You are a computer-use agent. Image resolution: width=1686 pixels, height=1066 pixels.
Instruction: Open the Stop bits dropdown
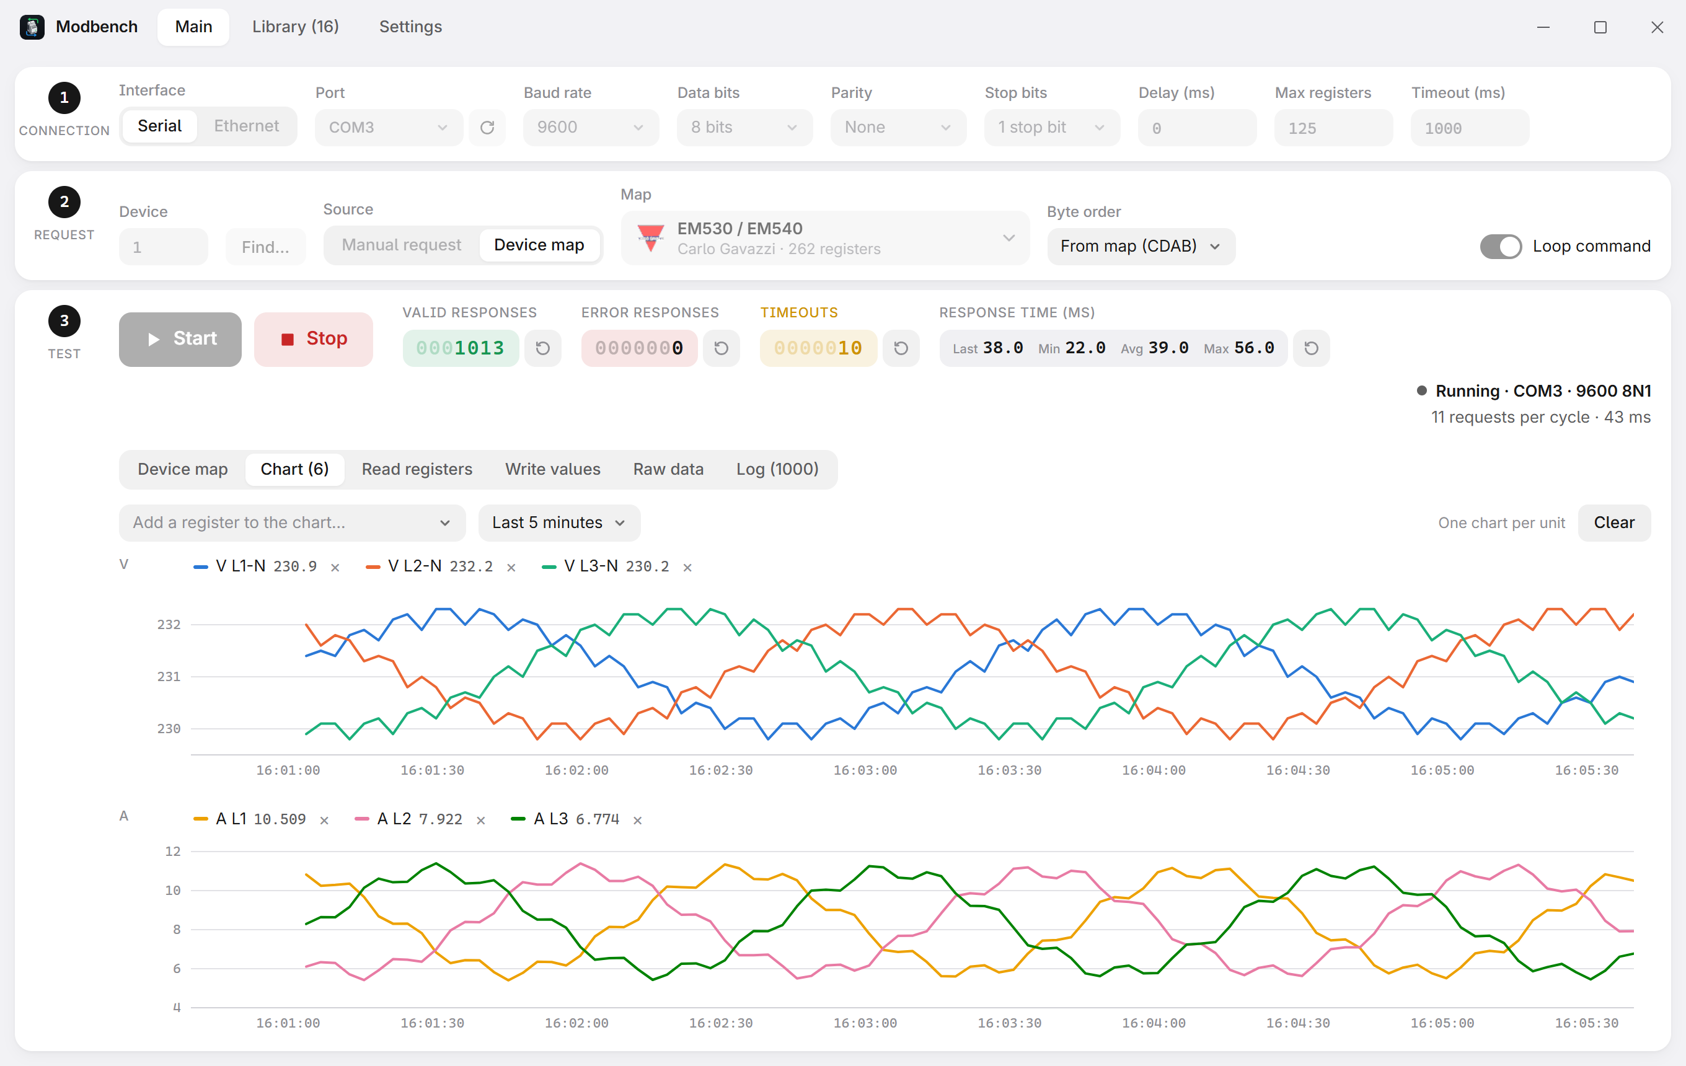click(1052, 128)
